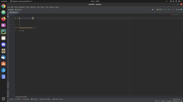Open the inspection errors and warnings widget
183x102 pixels.
click(175, 15)
